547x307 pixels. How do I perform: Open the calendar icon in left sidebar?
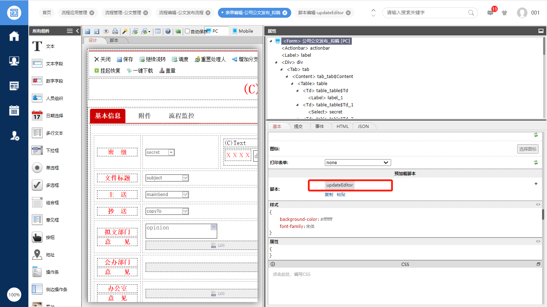click(x=14, y=110)
